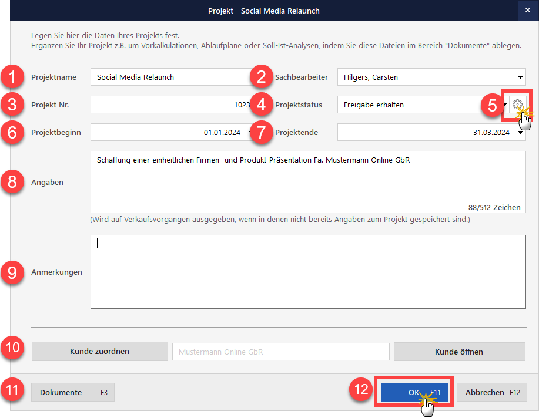Click the red number 6 marker beside Projektbeginn

pyautogui.click(x=12, y=133)
